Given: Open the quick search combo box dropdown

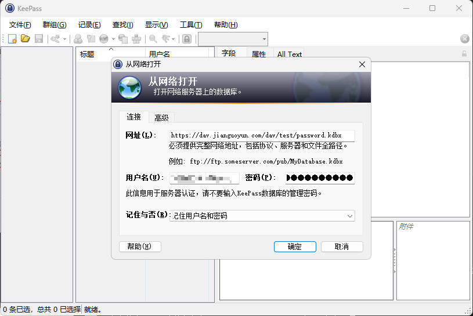Looking at the screenshot, I should tap(264, 39).
